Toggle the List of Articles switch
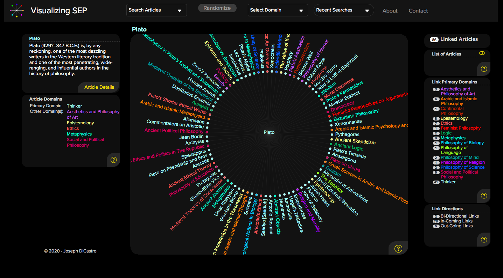Viewport: 503px width, 278px height. coord(482,53)
